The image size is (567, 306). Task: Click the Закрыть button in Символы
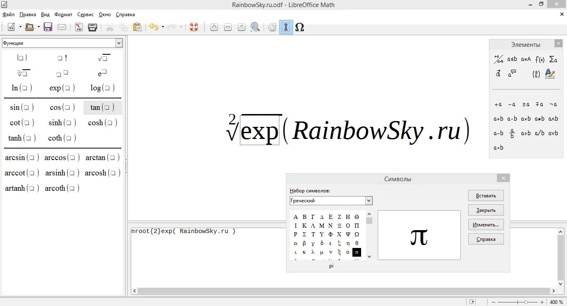[x=486, y=210]
